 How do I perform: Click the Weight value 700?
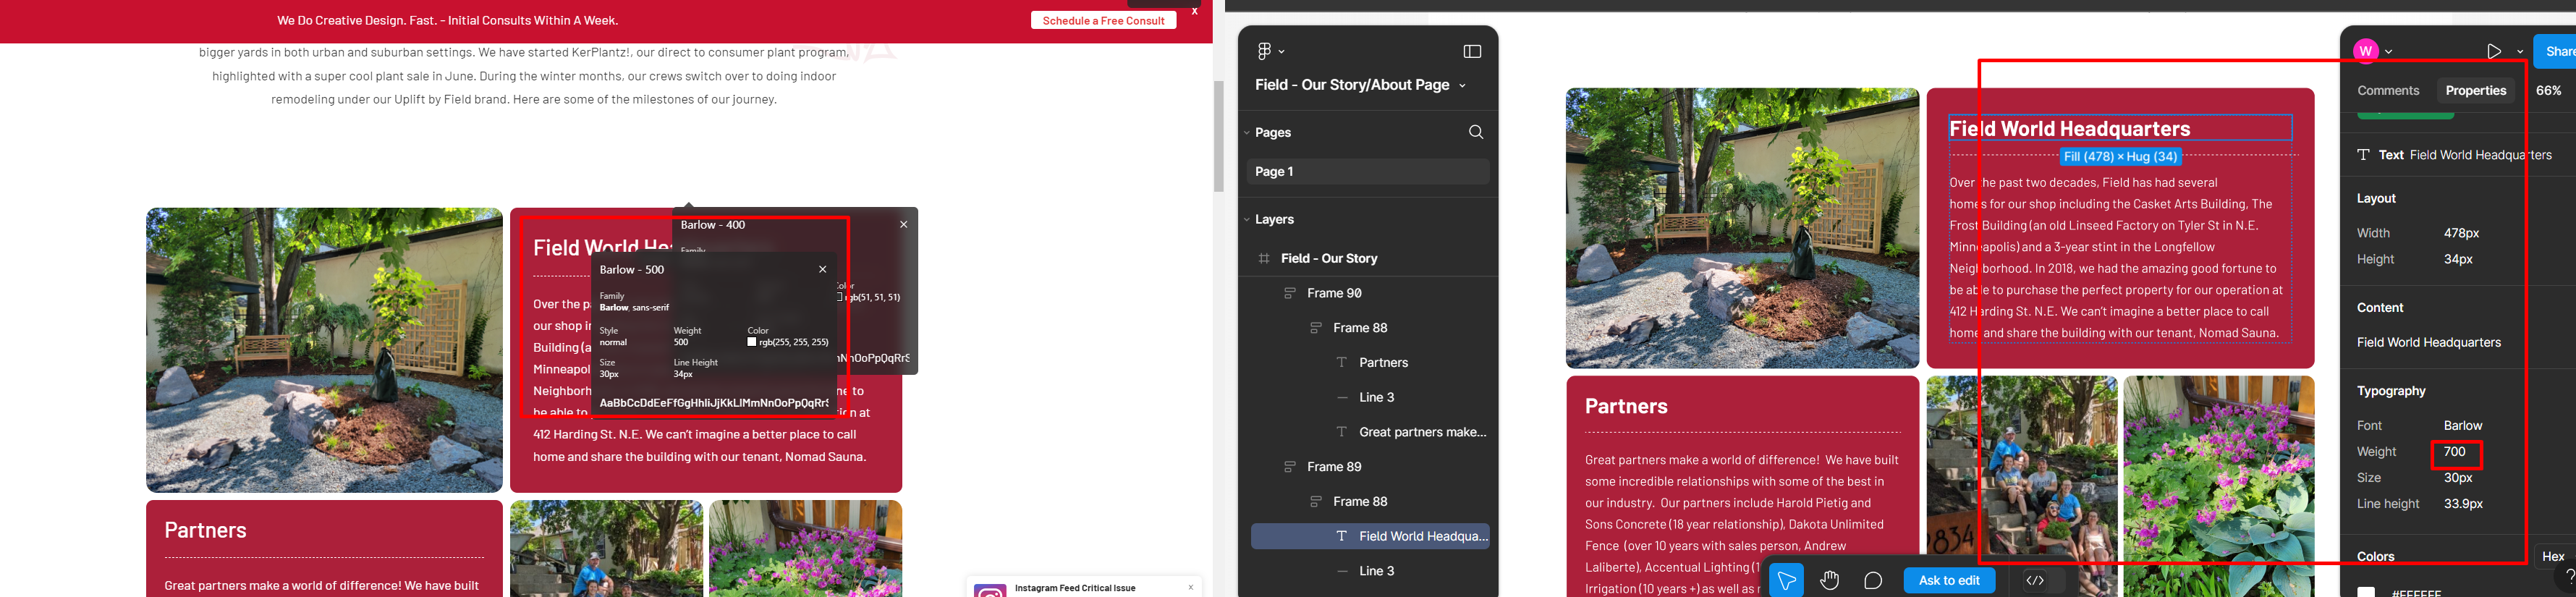[x=2455, y=452]
